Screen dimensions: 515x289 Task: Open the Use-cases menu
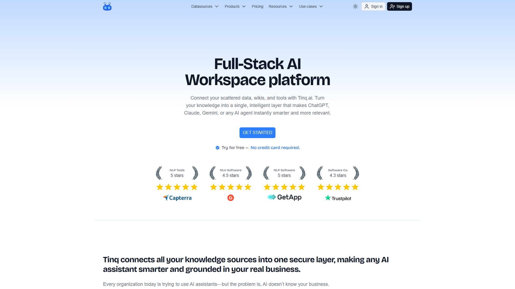click(x=311, y=6)
